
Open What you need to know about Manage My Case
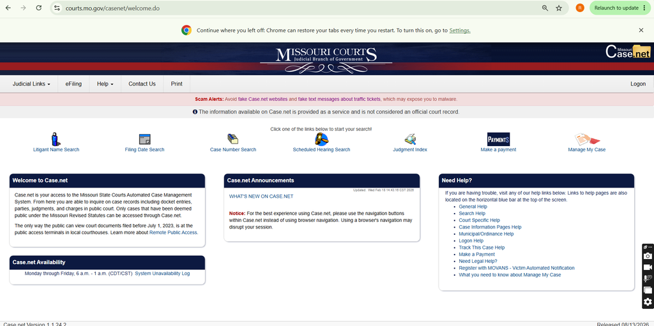pos(510,275)
